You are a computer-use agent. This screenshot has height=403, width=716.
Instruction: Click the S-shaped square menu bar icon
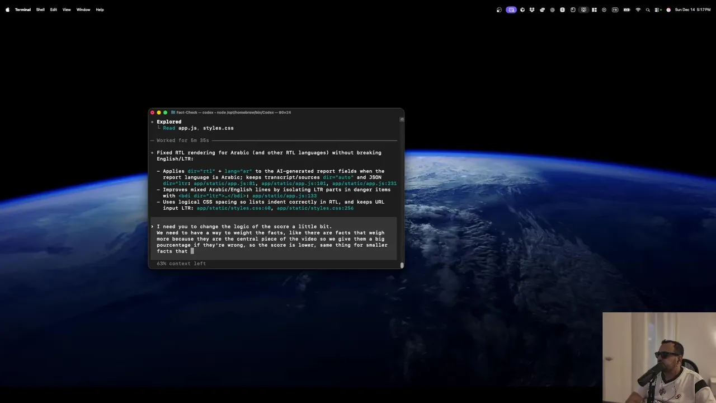pos(562,10)
